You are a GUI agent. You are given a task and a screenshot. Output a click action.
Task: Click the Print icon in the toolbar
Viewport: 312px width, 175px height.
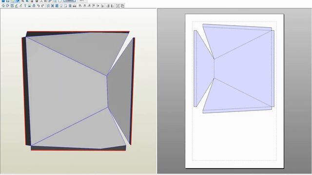point(75,6)
